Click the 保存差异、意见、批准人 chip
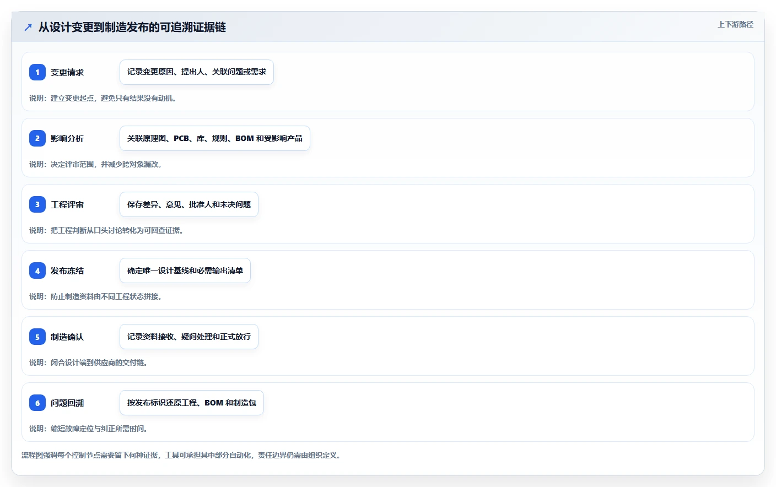Viewport: 776px width, 487px height. (189, 204)
